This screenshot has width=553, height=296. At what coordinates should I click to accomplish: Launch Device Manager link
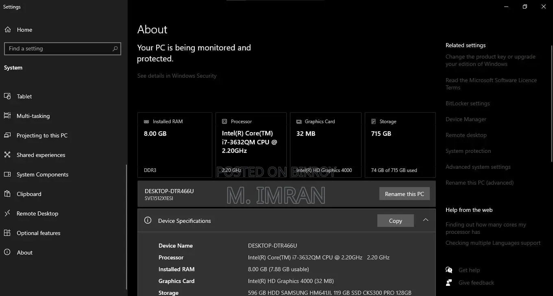click(466, 119)
